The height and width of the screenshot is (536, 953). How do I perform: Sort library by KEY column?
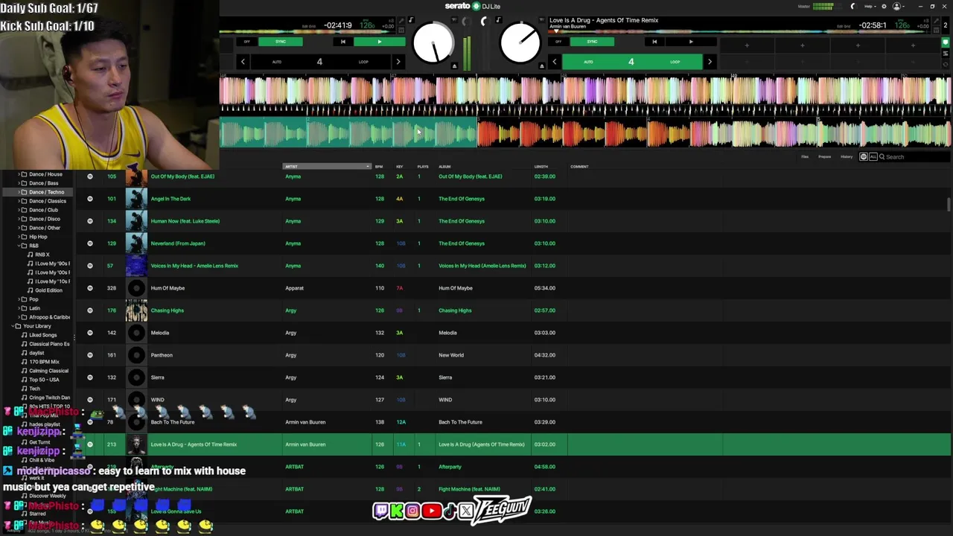(x=400, y=167)
